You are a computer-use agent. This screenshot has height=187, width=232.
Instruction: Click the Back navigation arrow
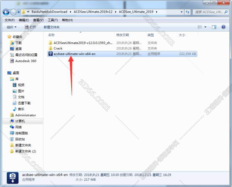pos(6,12)
